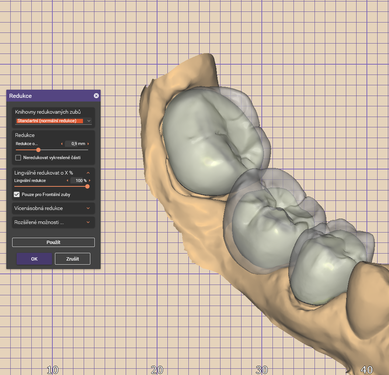Click the Lingvální redukce slider handle
The width and height of the screenshot is (389, 375).
87,186
